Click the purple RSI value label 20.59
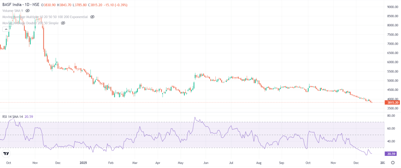Viewport: 401px width, 168px height. (392, 154)
